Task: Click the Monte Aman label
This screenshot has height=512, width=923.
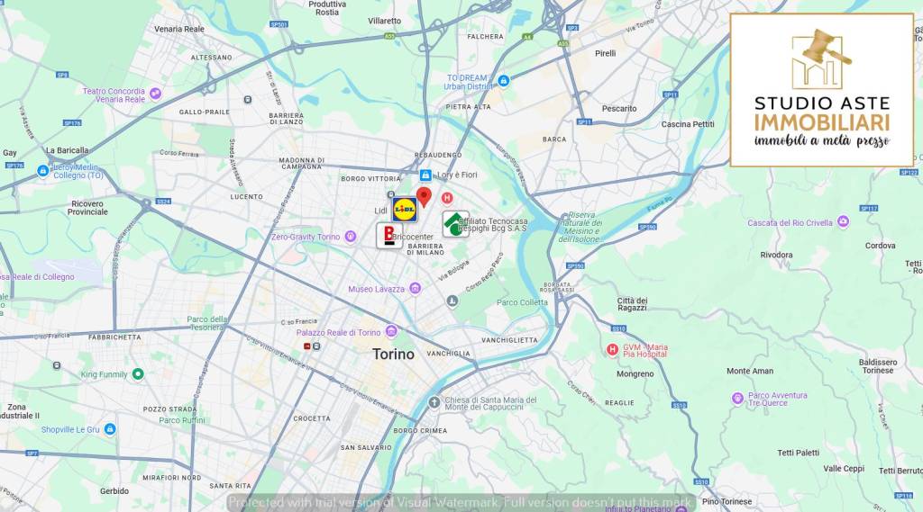Action: pos(750,371)
